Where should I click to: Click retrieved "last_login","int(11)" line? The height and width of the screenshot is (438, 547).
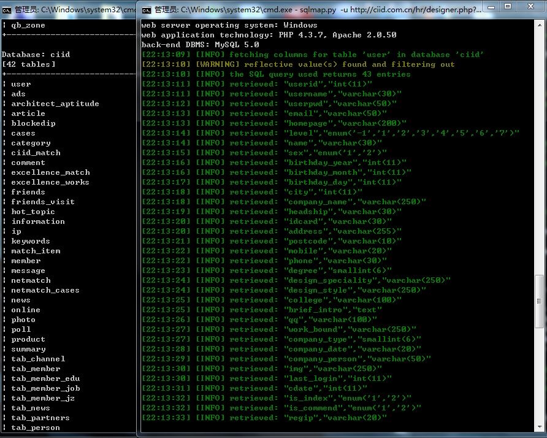[x=267, y=378]
